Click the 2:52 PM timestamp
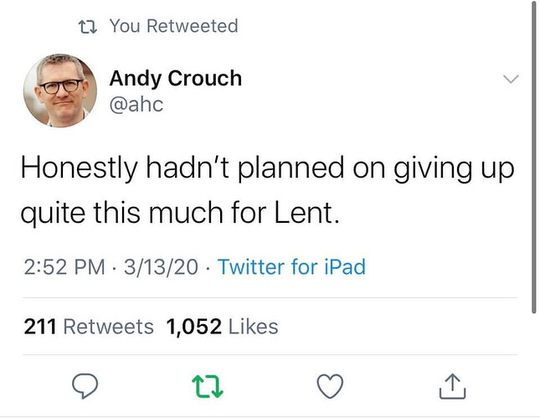 tap(64, 266)
